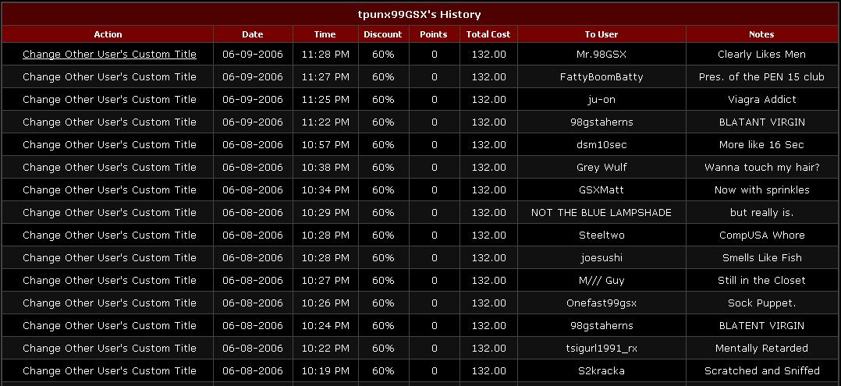
Task: Click the Discount column header
Action: [382, 34]
